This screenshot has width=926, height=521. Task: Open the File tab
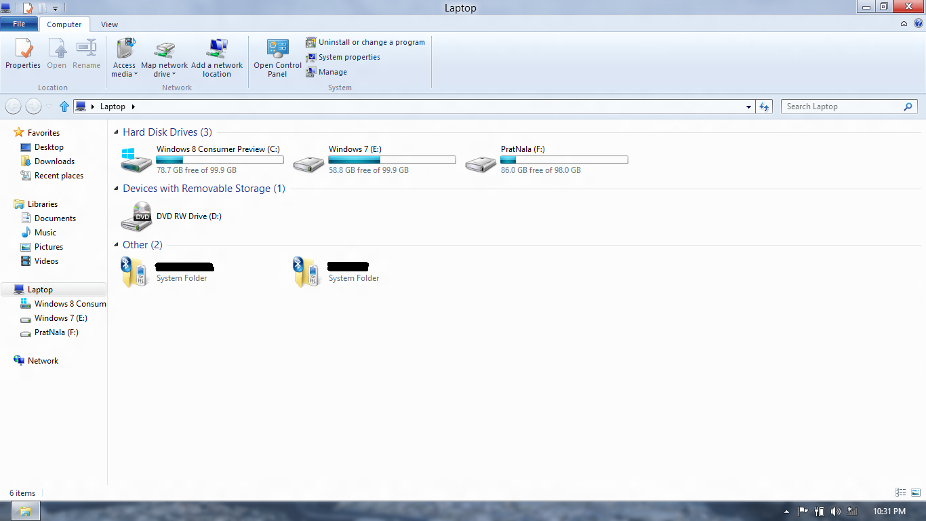(19, 24)
